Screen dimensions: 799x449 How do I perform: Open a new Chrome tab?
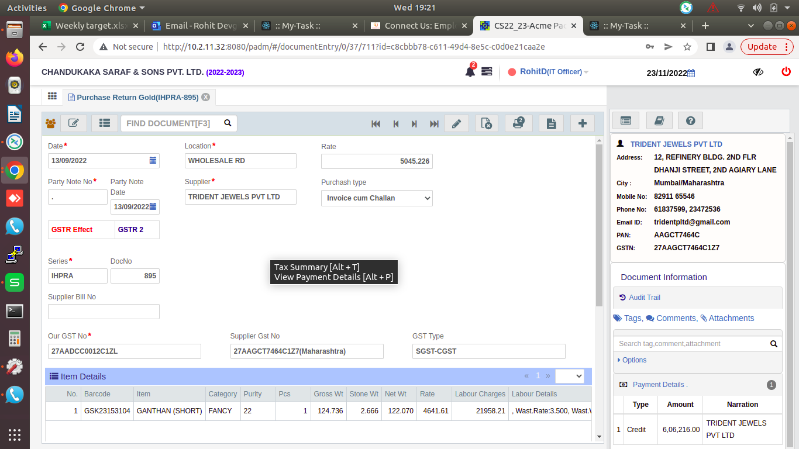[x=705, y=26]
